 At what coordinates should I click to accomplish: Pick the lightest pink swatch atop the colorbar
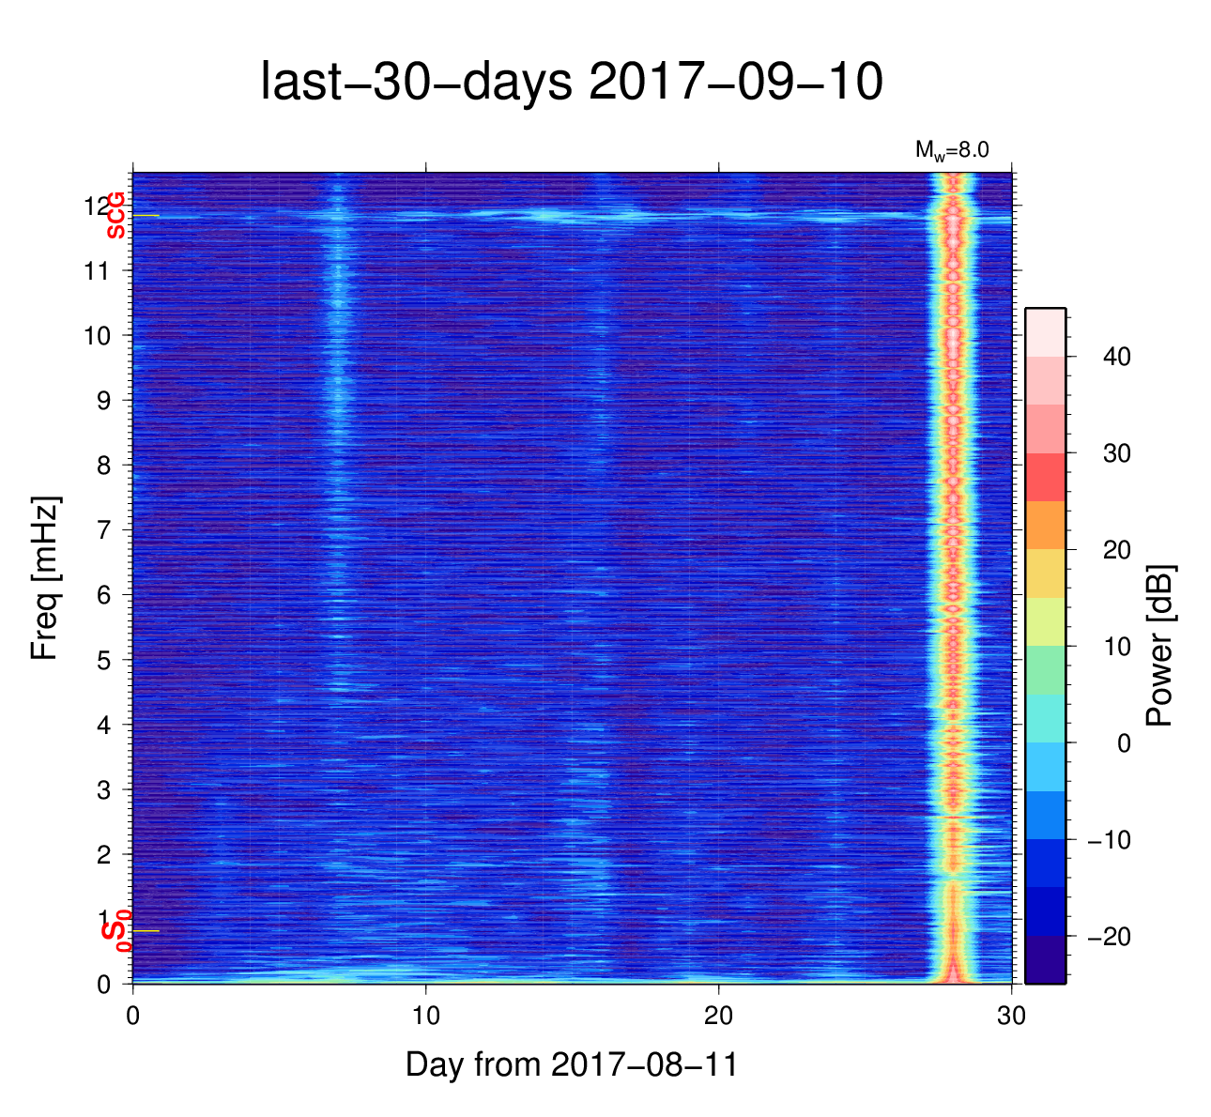(1045, 331)
